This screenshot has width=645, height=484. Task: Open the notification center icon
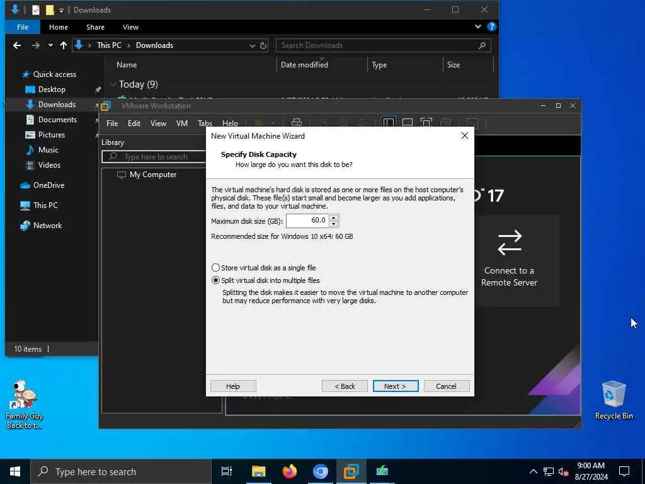coord(624,471)
